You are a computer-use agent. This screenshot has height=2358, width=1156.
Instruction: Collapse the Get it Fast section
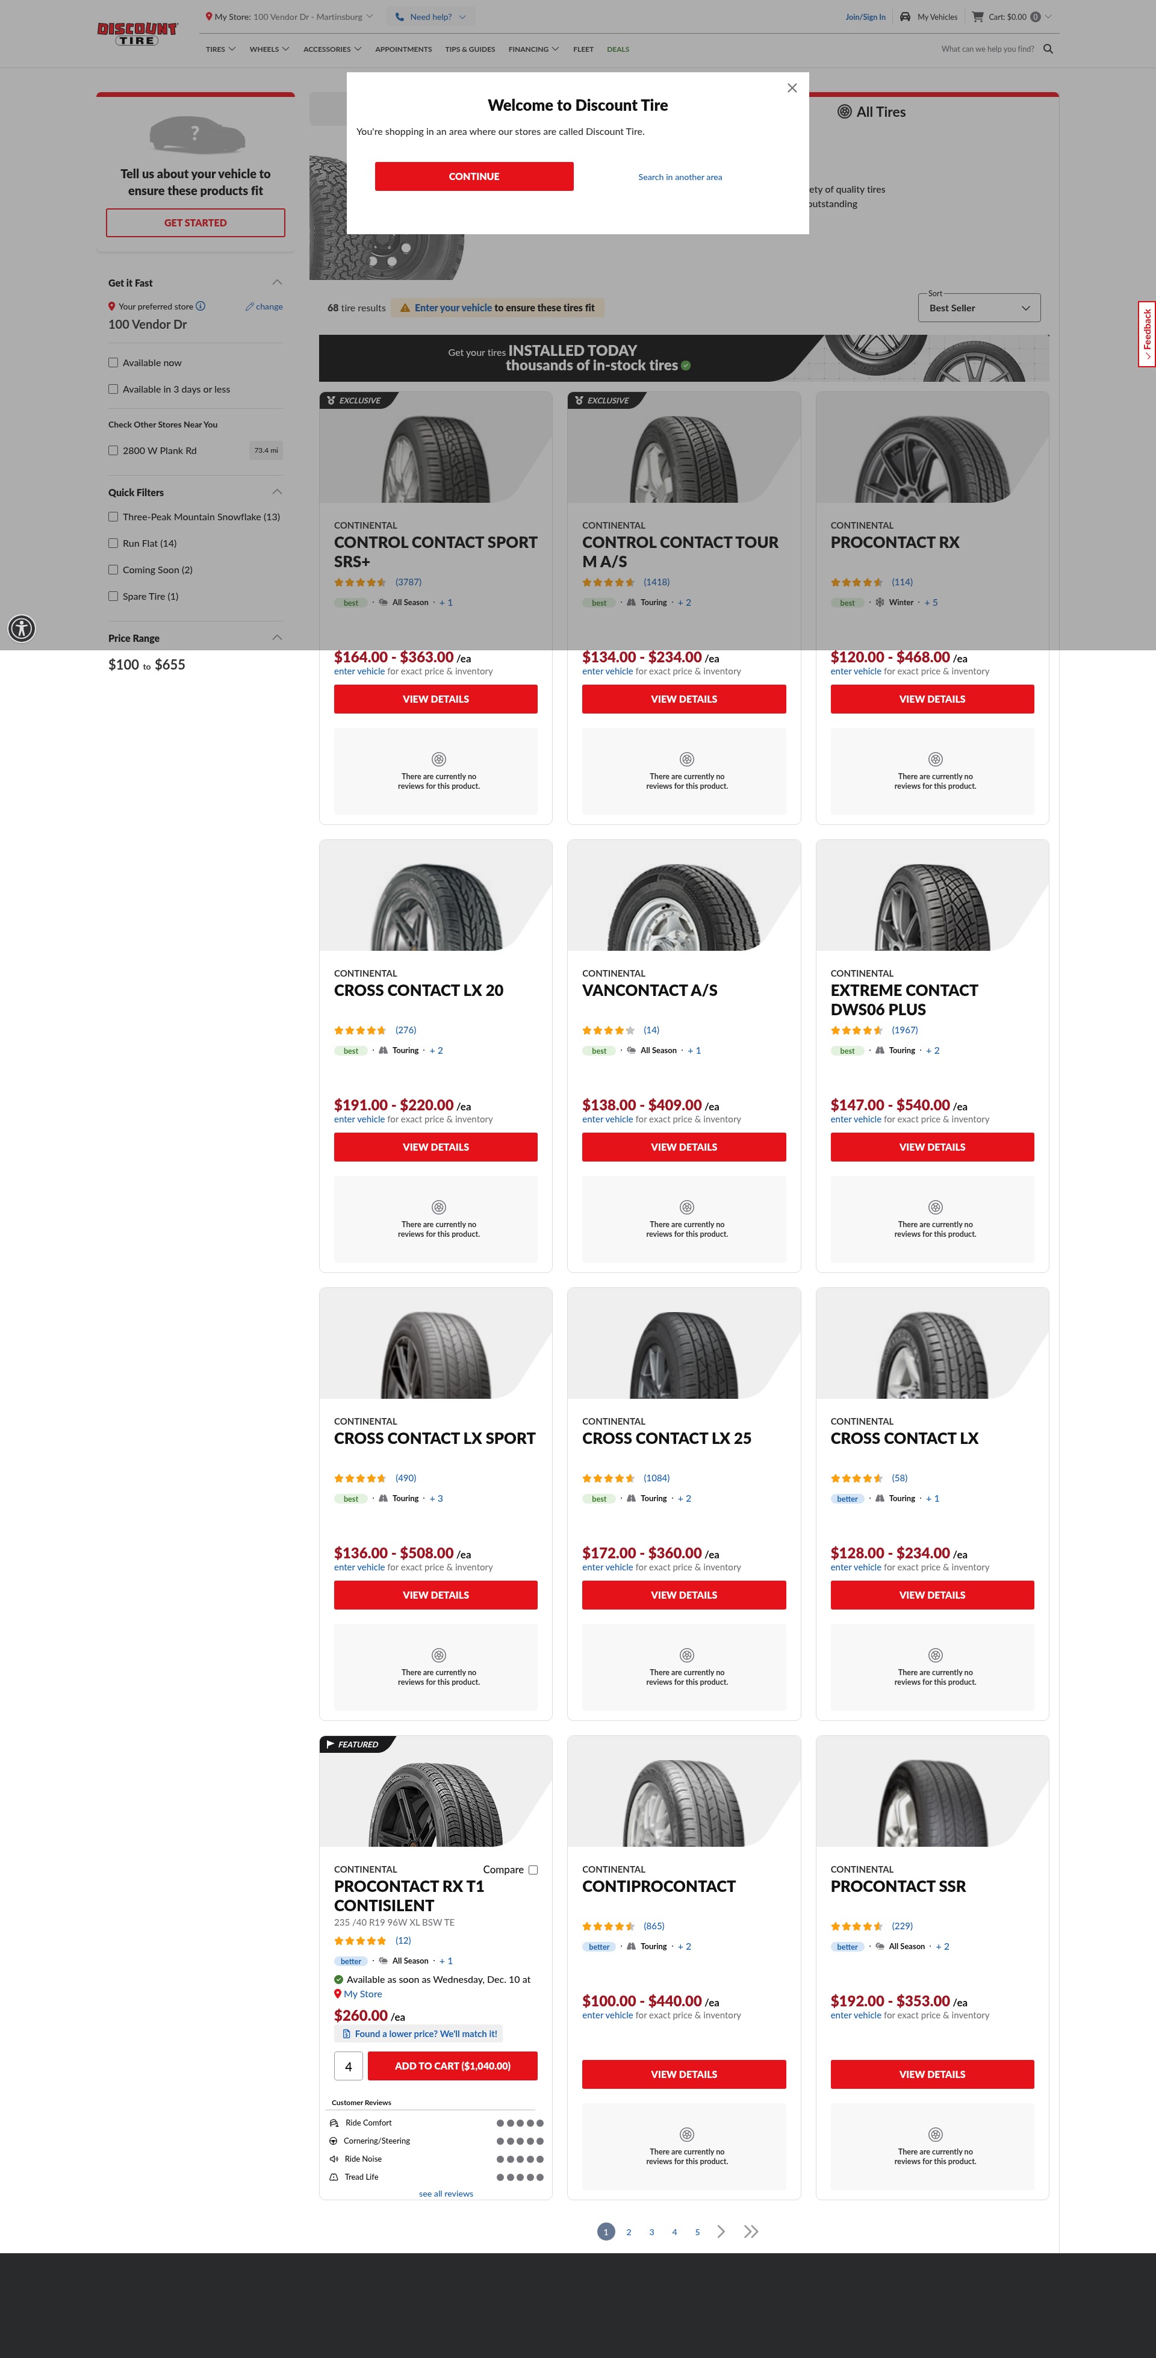[x=276, y=282]
